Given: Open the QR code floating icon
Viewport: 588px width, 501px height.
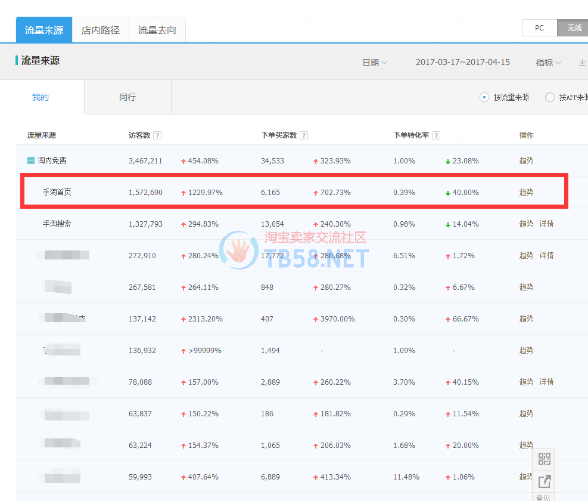Looking at the screenshot, I should pyautogui.click(x=544, y=459).
